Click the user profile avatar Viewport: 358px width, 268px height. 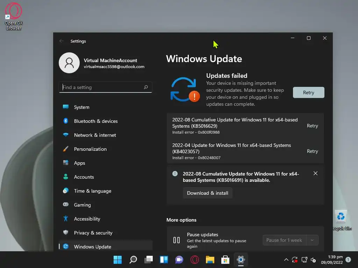point(69,63)
